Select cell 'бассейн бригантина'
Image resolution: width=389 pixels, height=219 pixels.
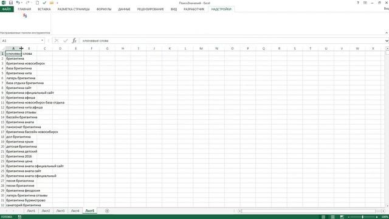(22, 117)
